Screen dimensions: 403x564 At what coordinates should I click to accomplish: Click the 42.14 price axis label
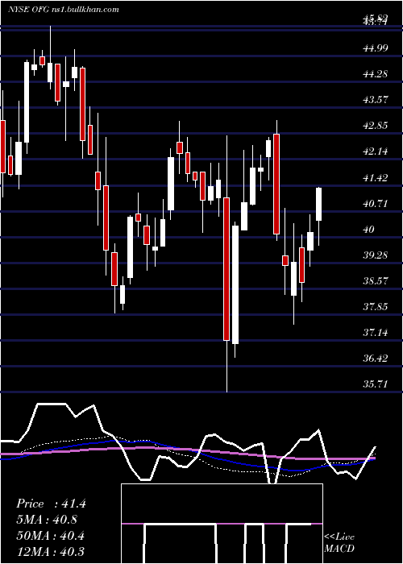(376, 151)
